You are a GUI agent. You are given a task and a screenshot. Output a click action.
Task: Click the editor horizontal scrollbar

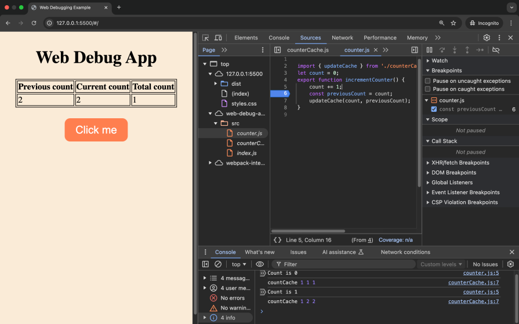point(308,231)
